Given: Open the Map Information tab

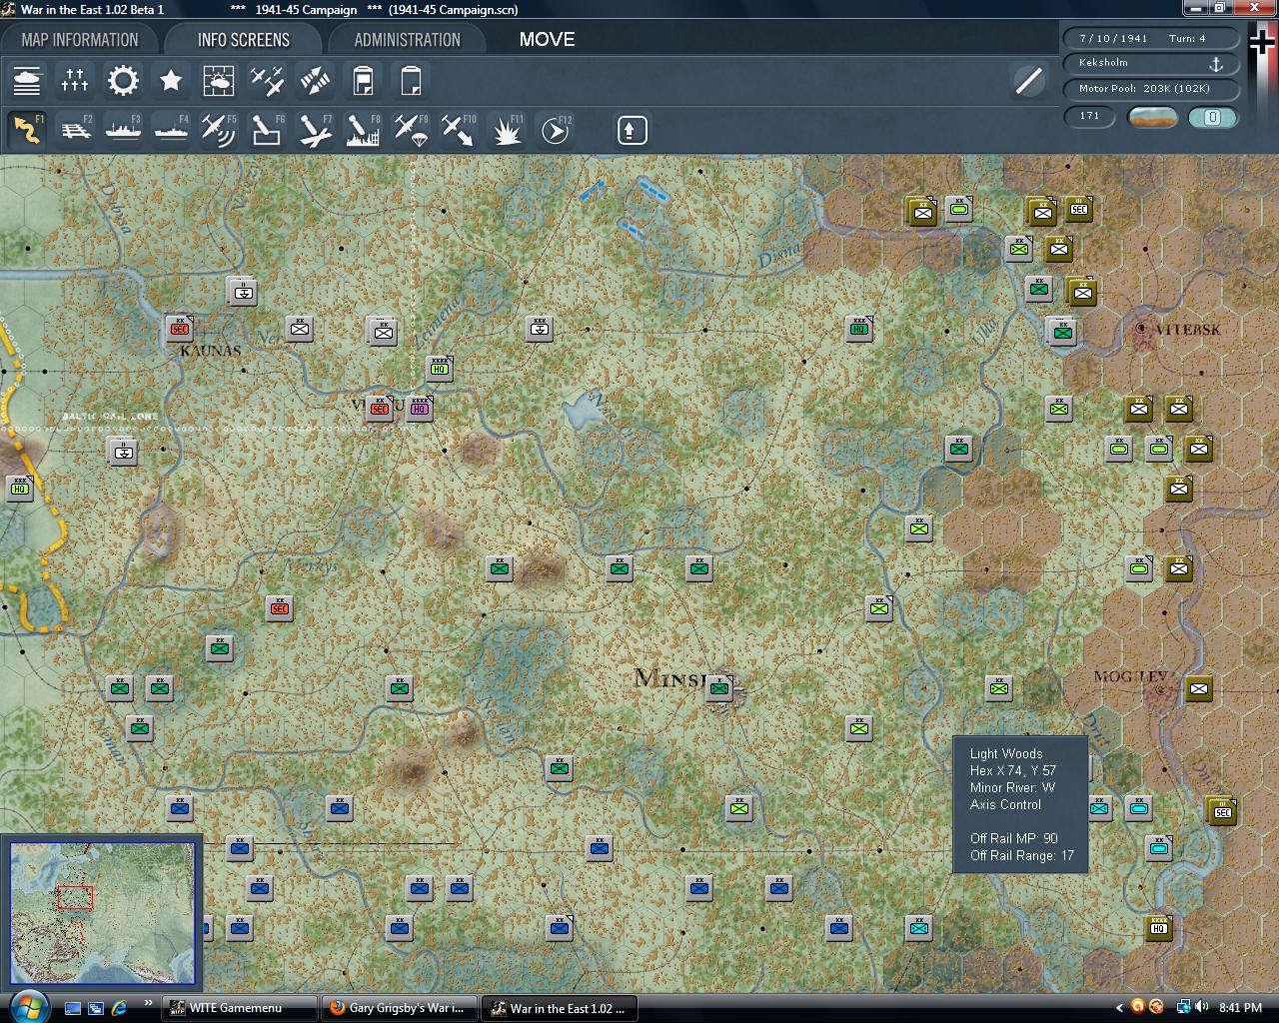Looking at the screenshot, I should pyautogui.click(x=80, y=40).
